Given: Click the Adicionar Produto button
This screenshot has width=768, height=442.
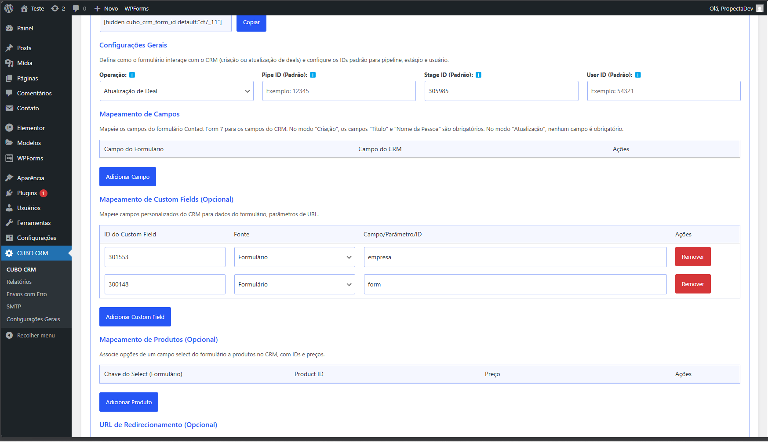Looking at the screenshot, I should pyautogui.click(x=128, y=402).
